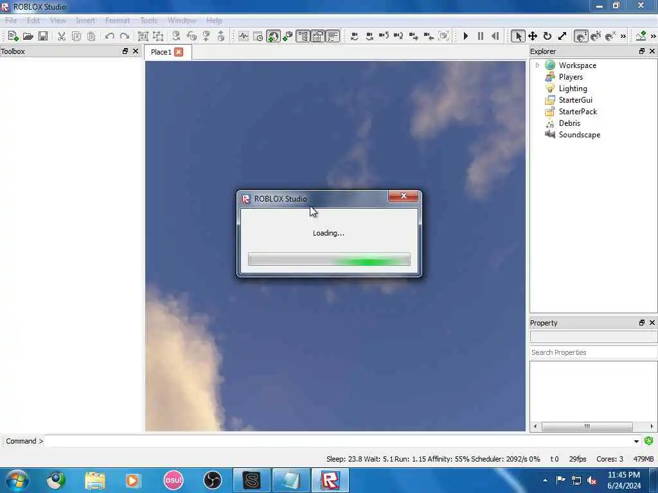
Task: Click the Property scrollbar right arrow
Action: [652, 426]
